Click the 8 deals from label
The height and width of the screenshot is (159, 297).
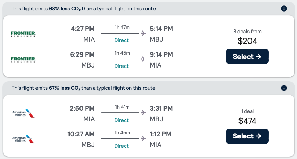(247, 32)
